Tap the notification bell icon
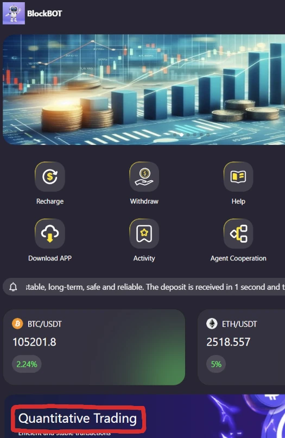The width and height of the screenshot is (285, 438). (x=13, y=287)
